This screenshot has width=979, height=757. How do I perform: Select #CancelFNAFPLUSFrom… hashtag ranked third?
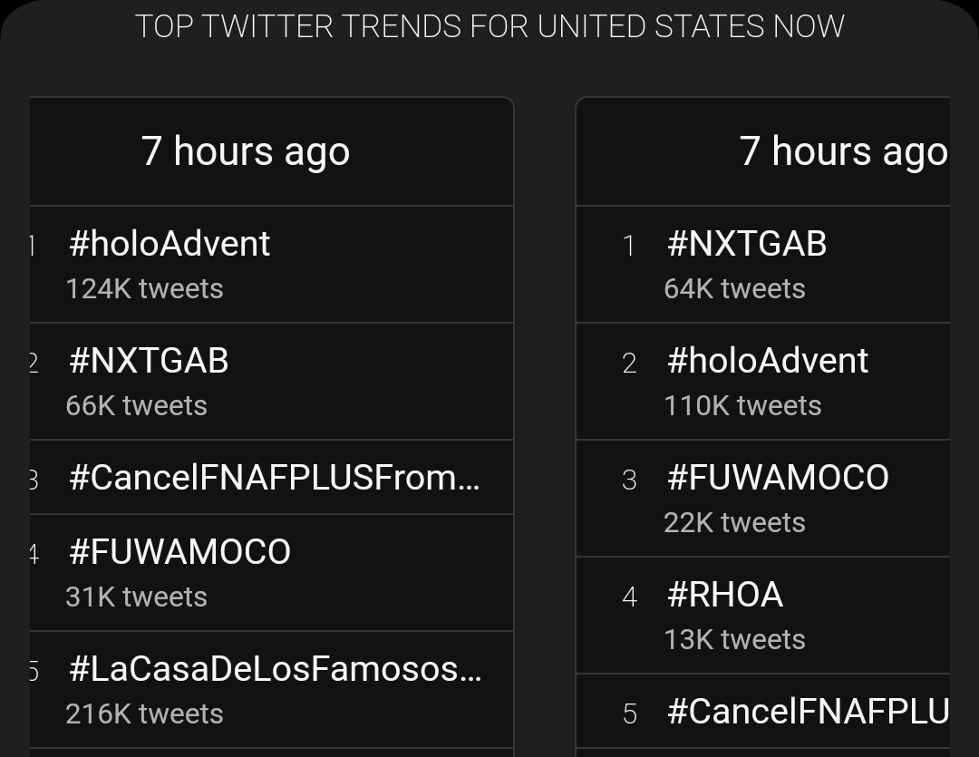pyautogui.click(x=274, y=478)
